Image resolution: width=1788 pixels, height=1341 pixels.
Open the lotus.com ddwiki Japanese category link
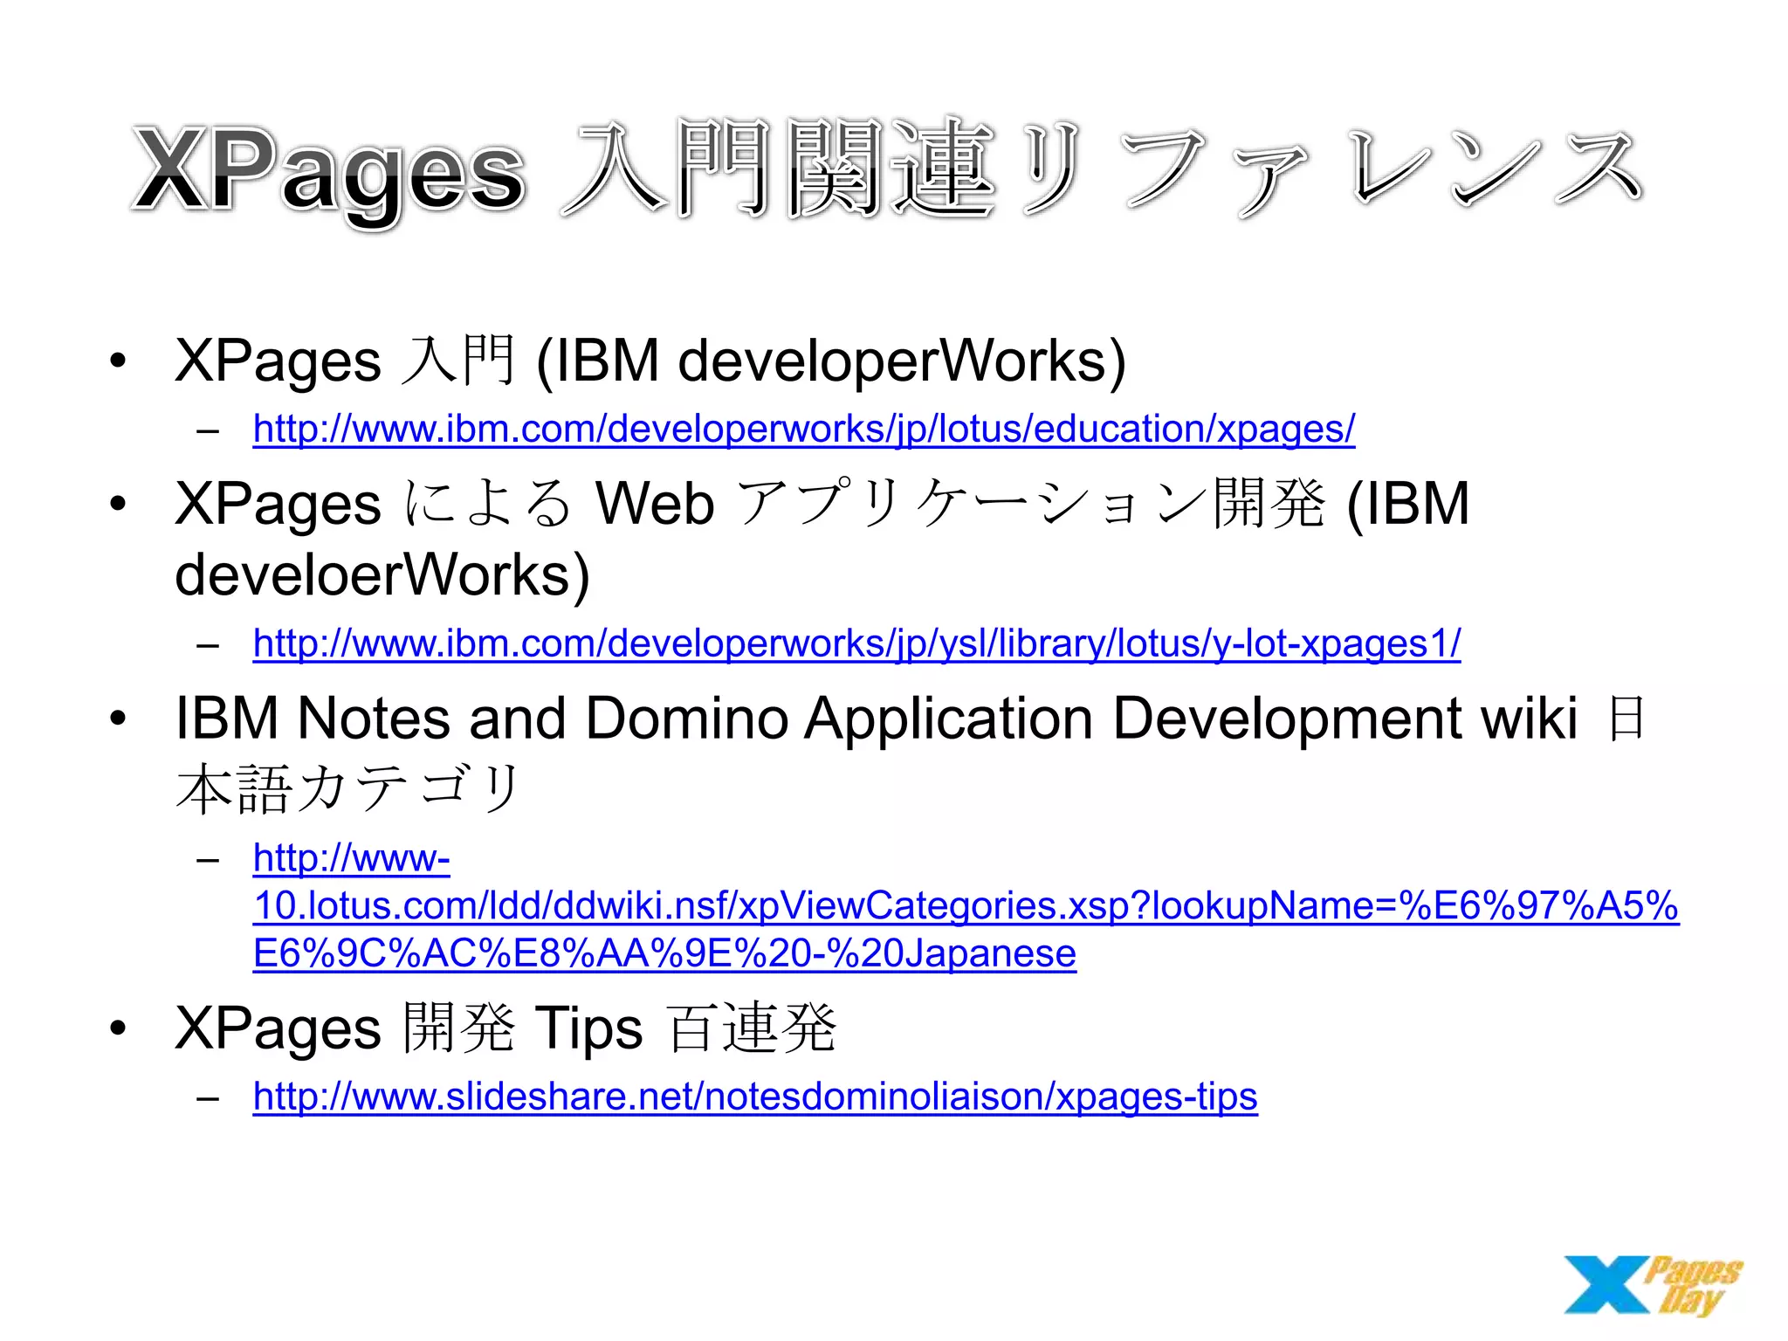click(966, 905)
